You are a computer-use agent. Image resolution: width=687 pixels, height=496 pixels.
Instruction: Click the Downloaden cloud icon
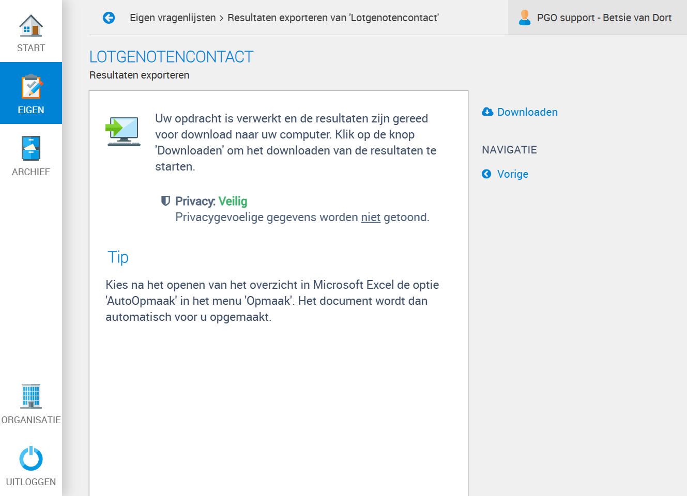[487, 112]
